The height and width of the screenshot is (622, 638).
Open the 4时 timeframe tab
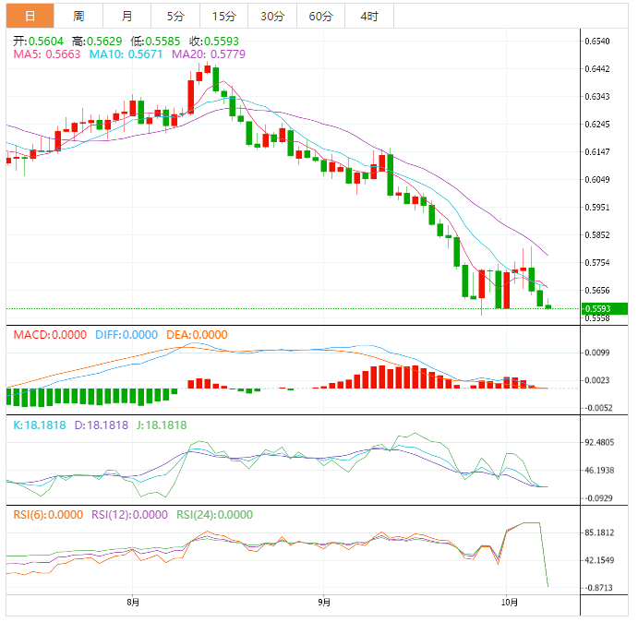click(x=369, y=16)
